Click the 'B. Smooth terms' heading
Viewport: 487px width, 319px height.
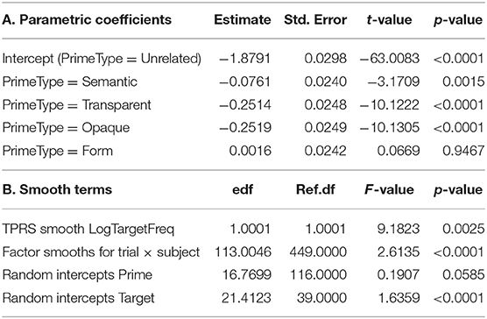click(x=57, y=189)
